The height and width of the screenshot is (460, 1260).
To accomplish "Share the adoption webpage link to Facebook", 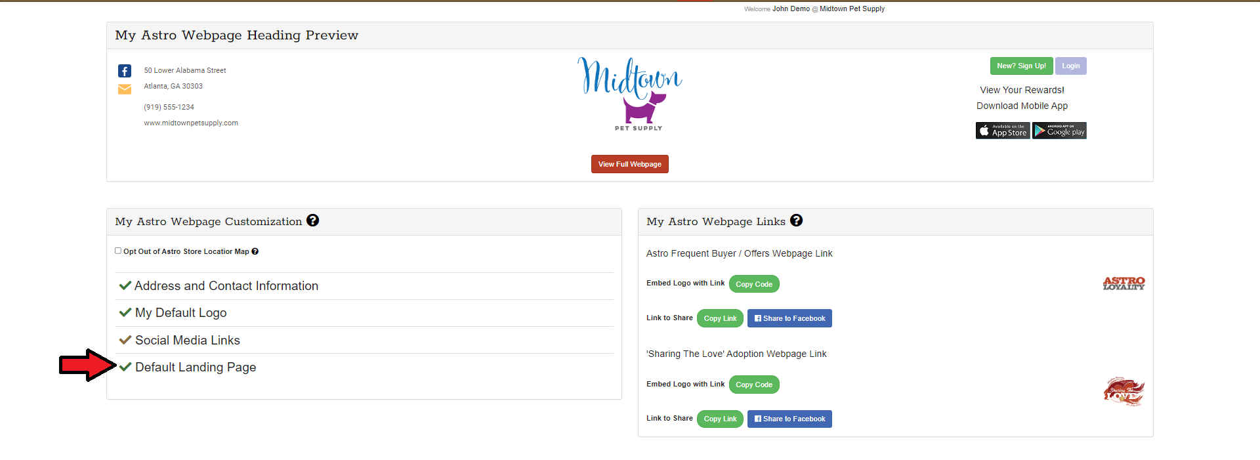I will (x=789, y=419).
